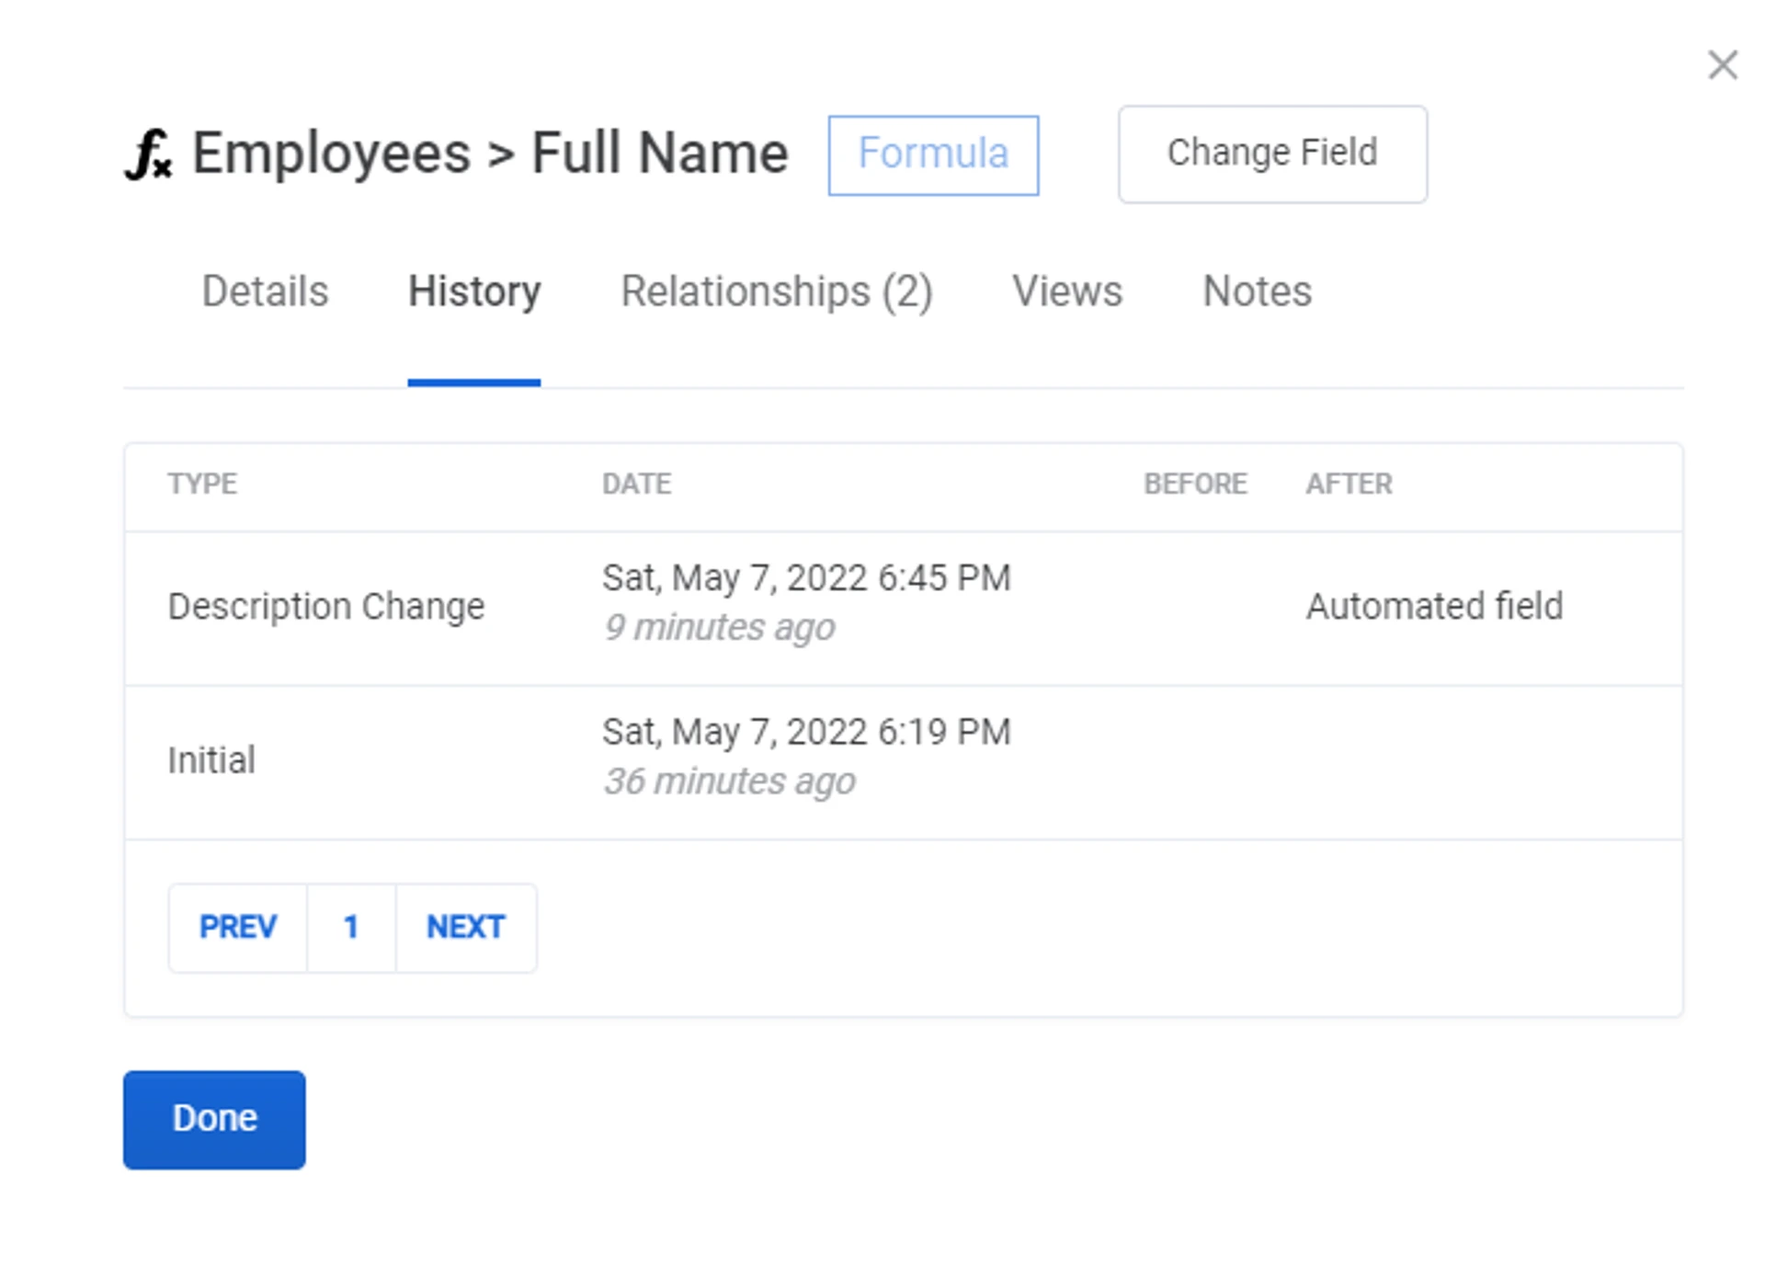Close the dialog with X icon
The image size is (1765, 1266).
(1722, 65)
